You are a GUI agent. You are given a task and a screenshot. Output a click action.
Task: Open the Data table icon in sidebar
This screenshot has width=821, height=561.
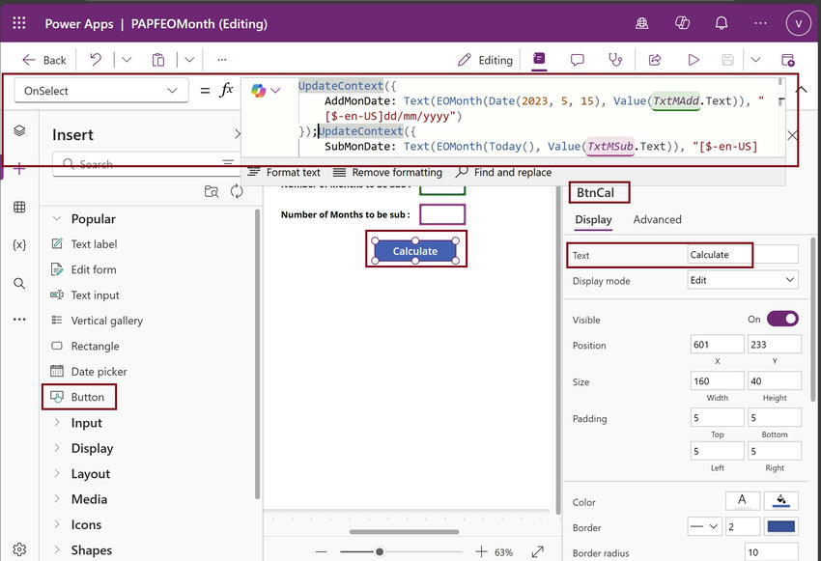19,207
